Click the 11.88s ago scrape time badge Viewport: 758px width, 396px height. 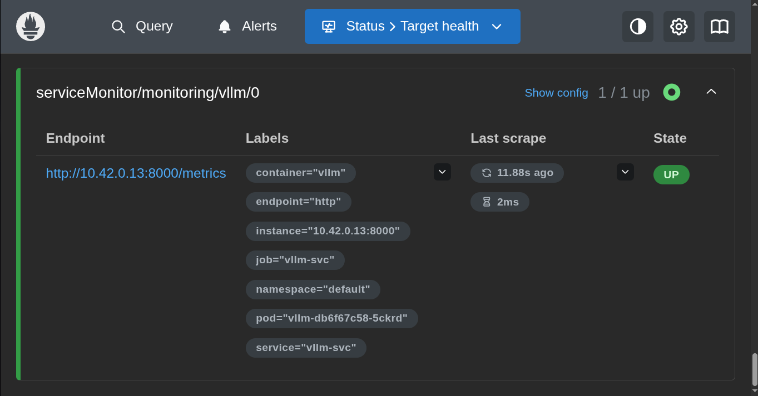[x=517, y=173]
